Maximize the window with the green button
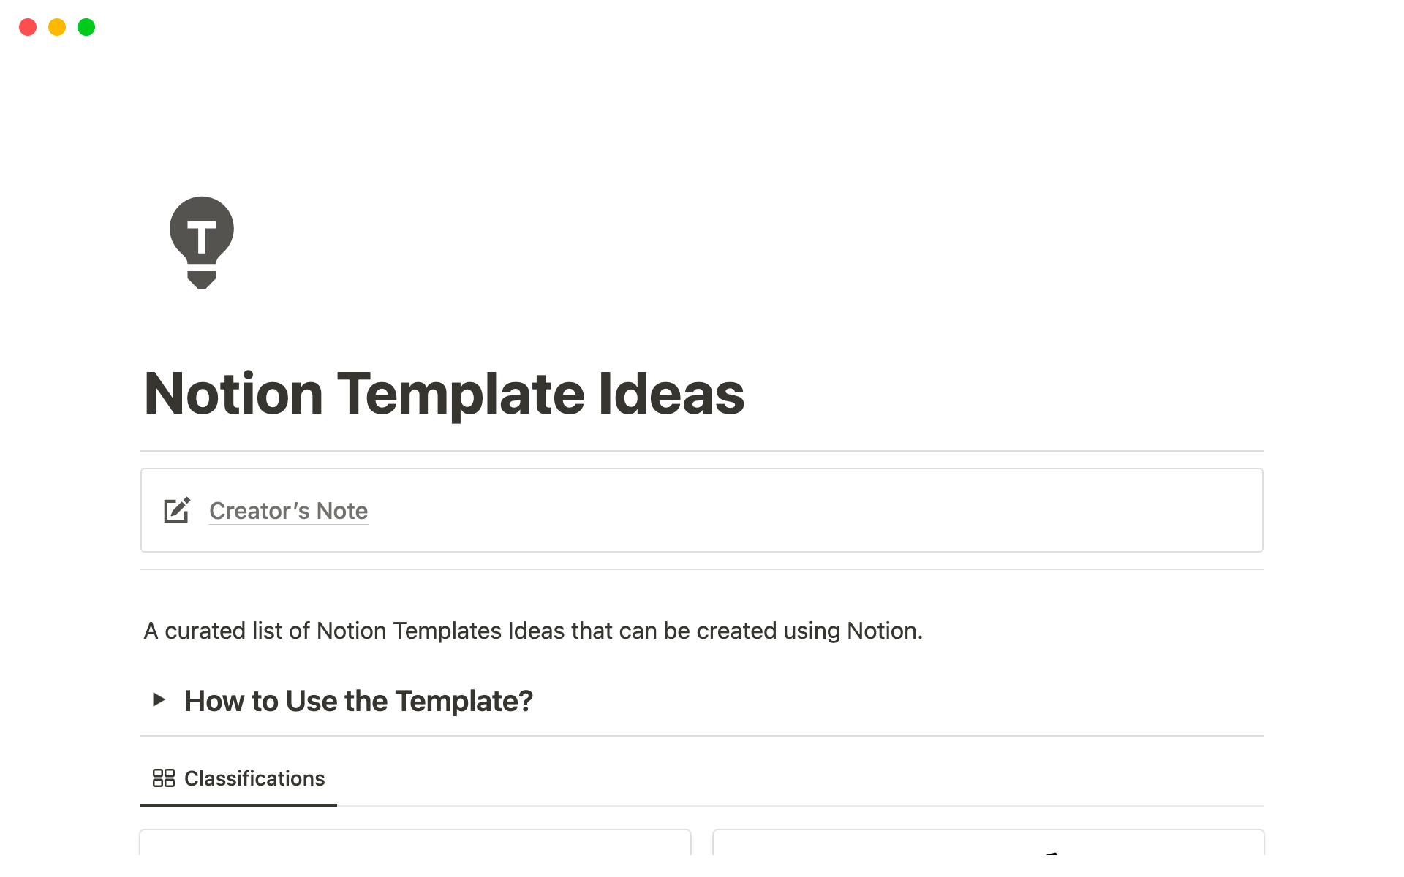Viewport: 1404px width, 877px height. (x=86, y=27)
